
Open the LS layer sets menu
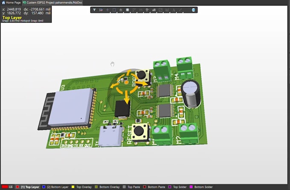click(x=11, y=187)
